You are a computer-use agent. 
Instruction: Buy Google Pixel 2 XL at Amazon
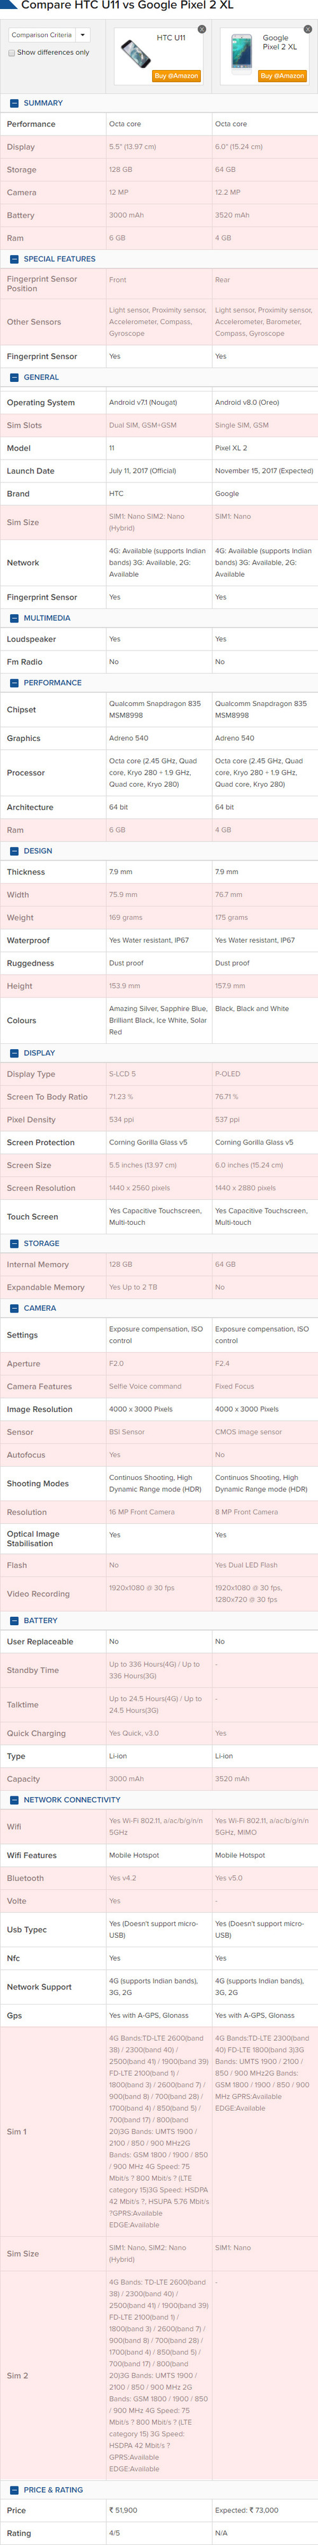click(x=282, y=76)
